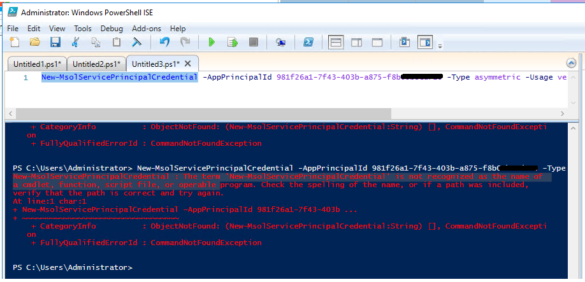Switch to the Untitled1.ps1 tab

pyautogui.click(x=38, y=64)
